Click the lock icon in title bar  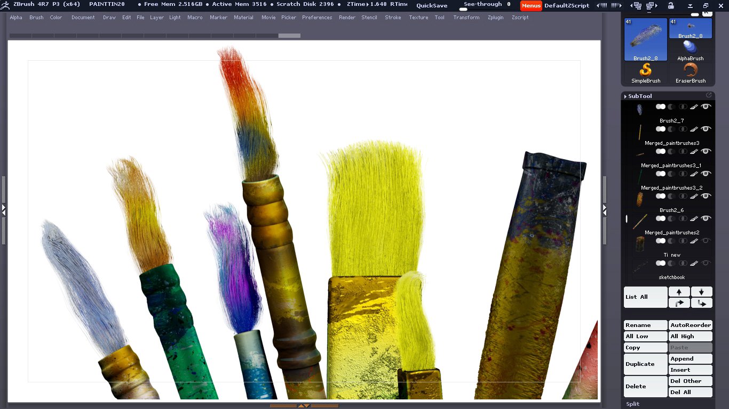671,6
